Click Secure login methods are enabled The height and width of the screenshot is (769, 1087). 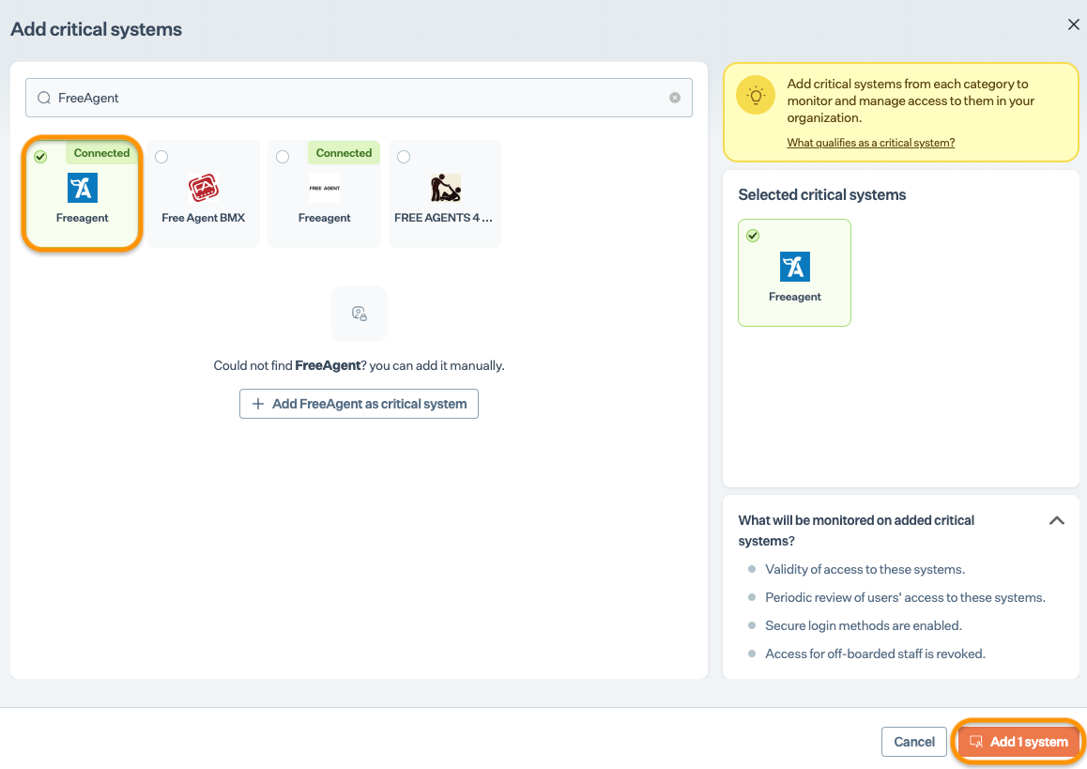click(864, 625)
